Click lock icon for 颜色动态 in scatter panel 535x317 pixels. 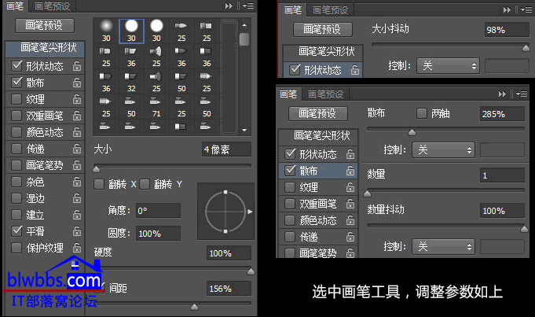pos(350,220)
